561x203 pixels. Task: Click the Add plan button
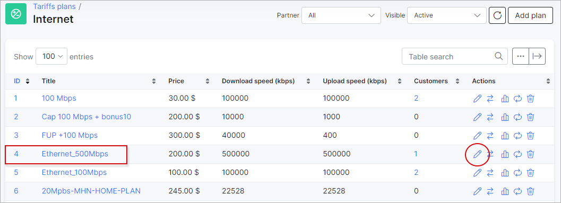coord(531,15)
